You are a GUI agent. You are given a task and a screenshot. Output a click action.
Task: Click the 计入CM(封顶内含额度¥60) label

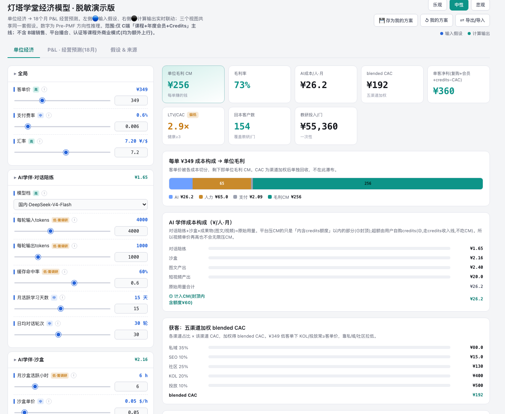point(187,299)
